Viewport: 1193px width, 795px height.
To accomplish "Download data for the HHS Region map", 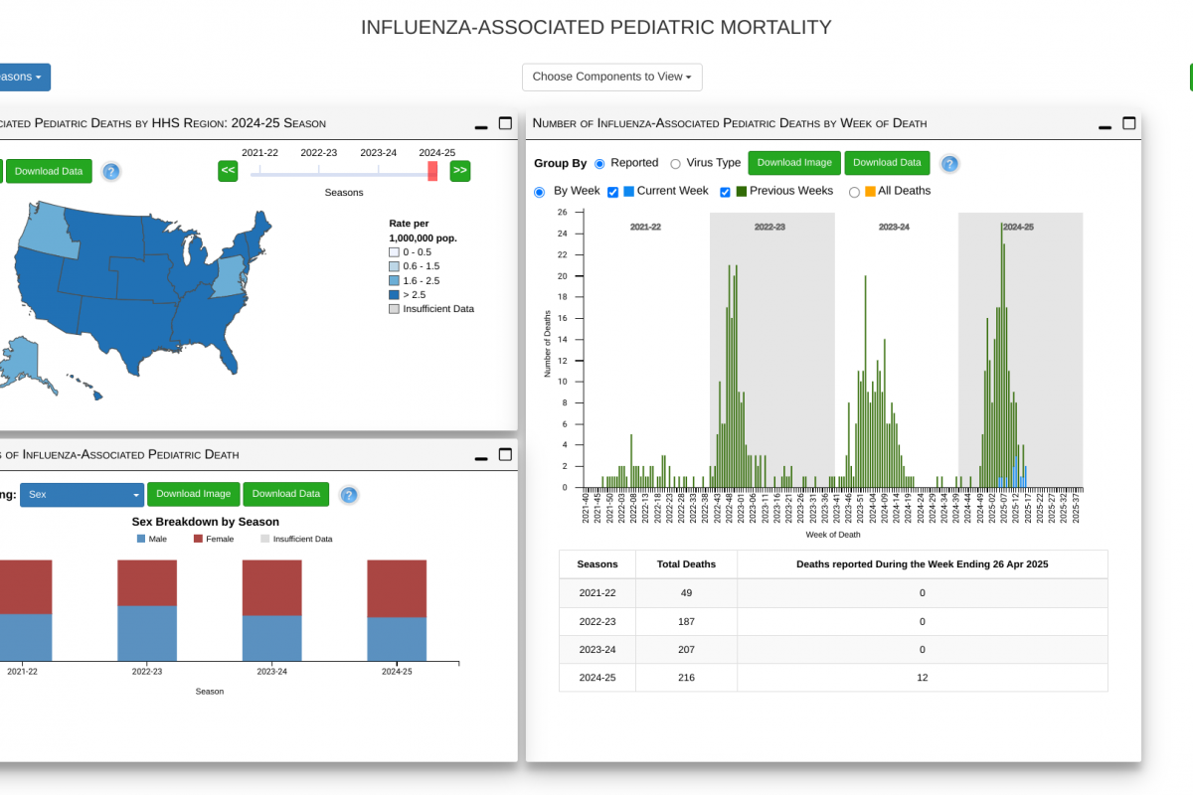I will click(x=49, y=171).
